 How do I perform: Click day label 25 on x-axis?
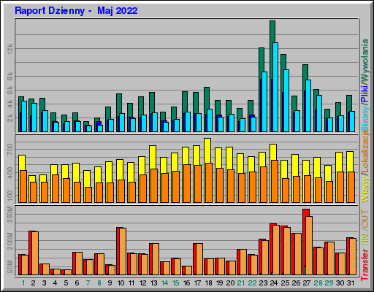285,283
